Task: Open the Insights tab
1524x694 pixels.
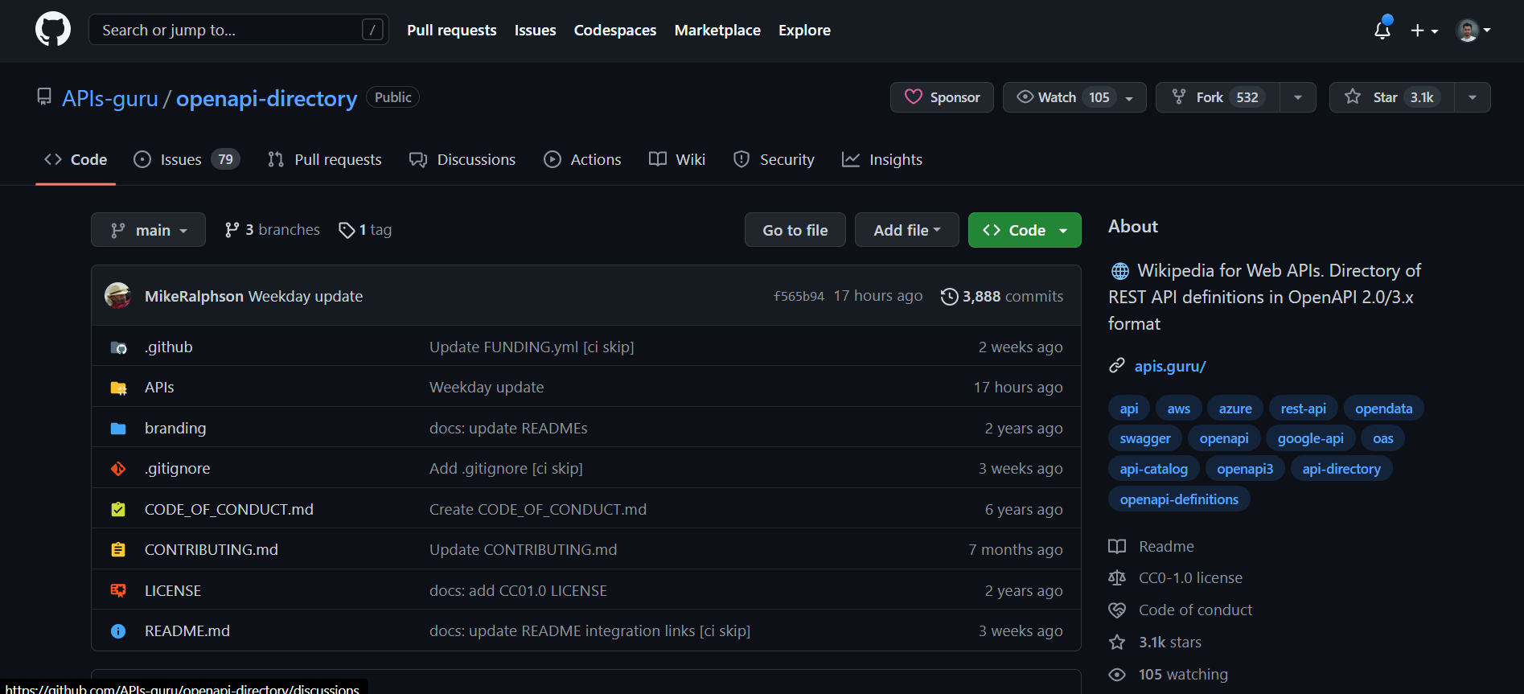Action: [x=882, y=160]
